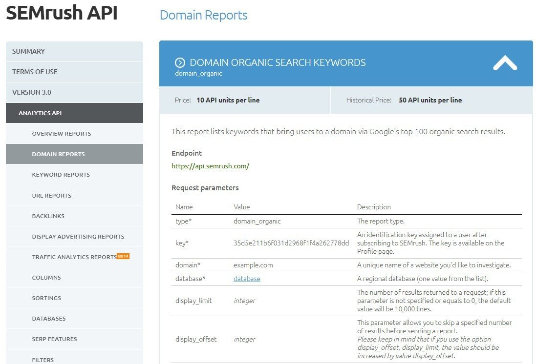Open Display Advertising Reports
The image size is (536, 364).
[x=75, y=236]
